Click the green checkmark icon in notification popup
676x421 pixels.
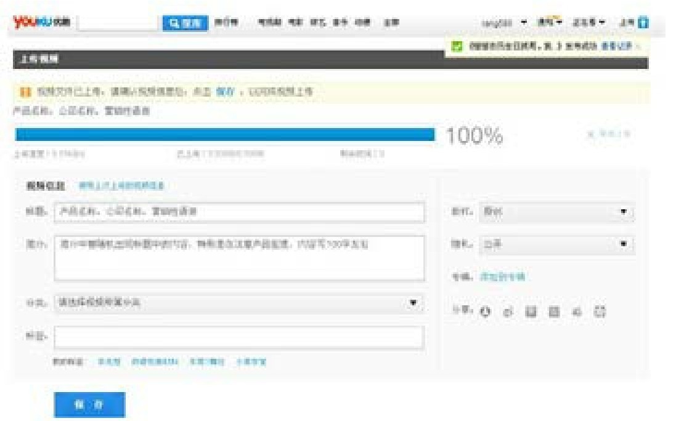tap(457, 46)
